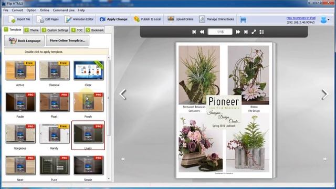
Task: Go to the previous page via toolbar
Action: point(202,32)
